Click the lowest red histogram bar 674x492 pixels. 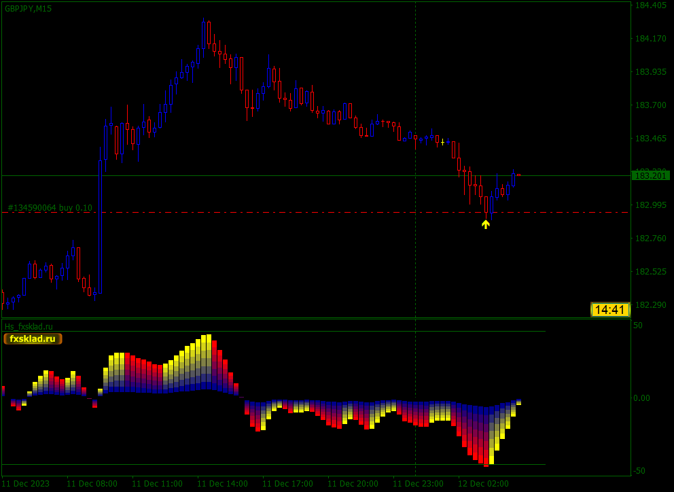point(486,464)
